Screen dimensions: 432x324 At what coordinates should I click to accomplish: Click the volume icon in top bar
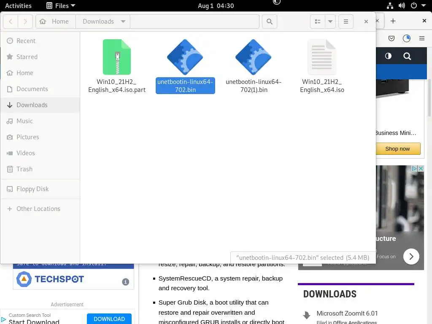402,5
